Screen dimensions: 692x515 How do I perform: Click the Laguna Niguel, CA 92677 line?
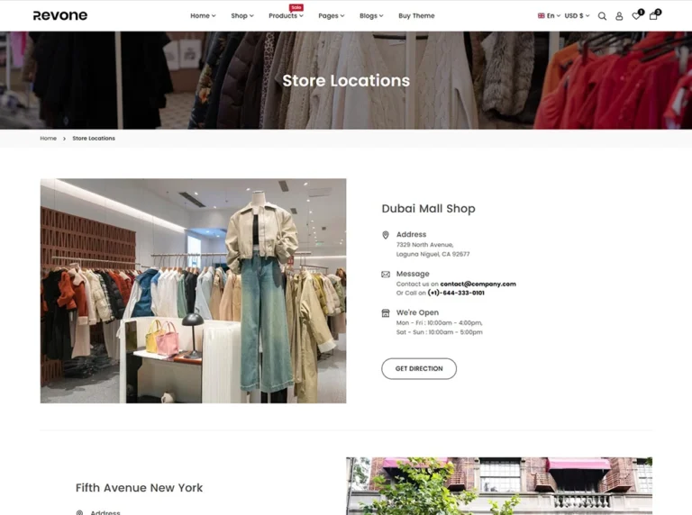[x=432, y=254]
